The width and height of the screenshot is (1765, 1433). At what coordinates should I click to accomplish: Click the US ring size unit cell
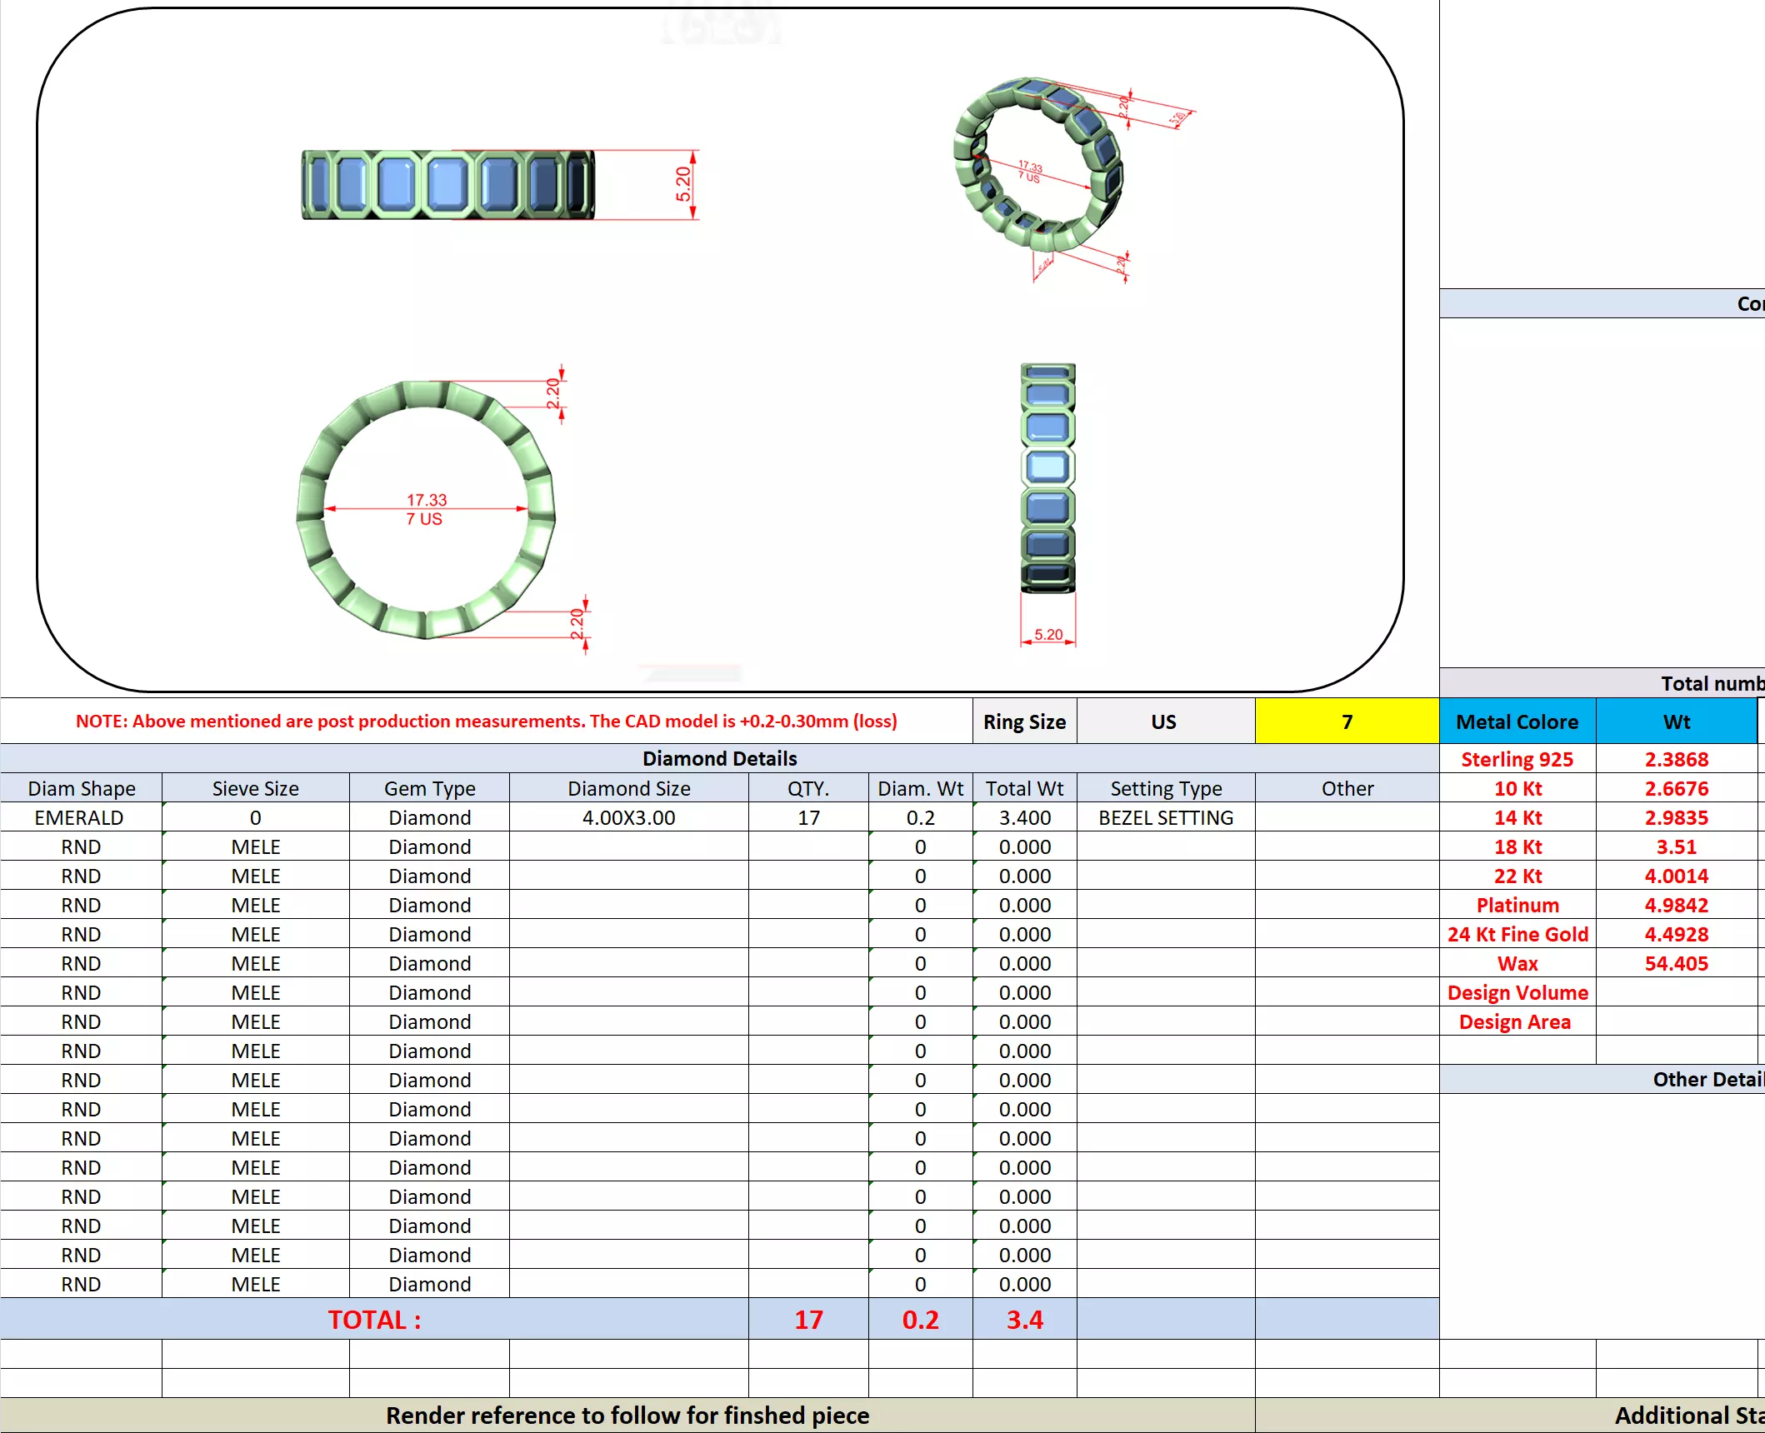(1164, 721)
